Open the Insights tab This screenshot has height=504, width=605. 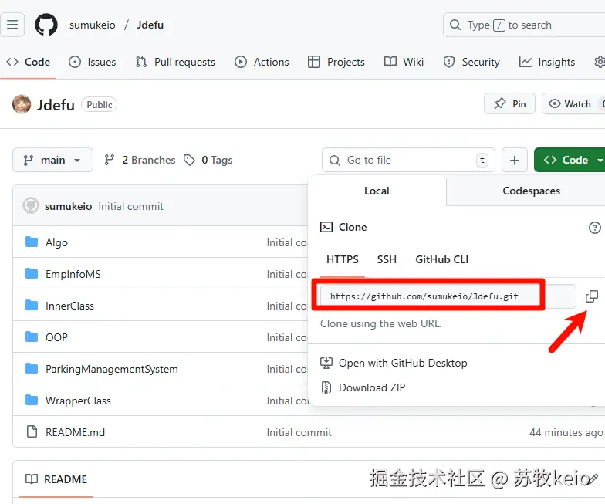547,62
